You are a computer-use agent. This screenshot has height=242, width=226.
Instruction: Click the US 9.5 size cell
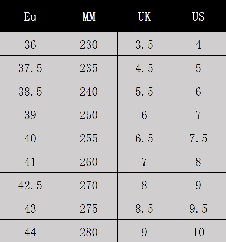point(198,208)
